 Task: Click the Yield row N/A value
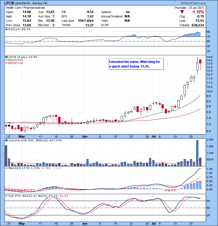[x=127, y=21]
